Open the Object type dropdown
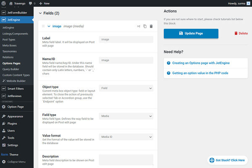The image size is (252, 168). (x=126, y=88)
